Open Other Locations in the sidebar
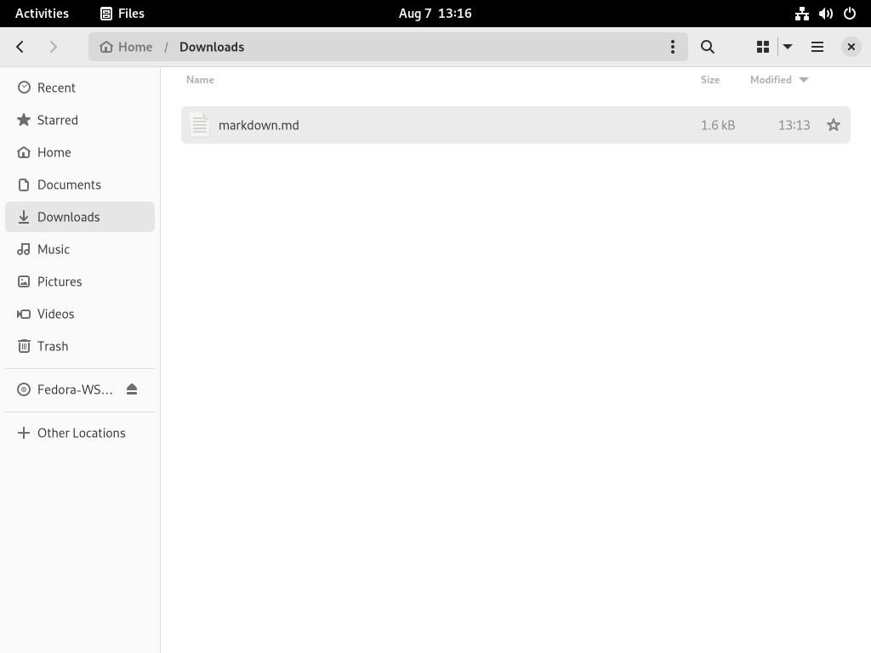The width and height of the screenshot is (871, 653). click(80, 433)
